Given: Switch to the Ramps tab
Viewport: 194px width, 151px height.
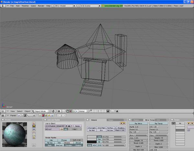Looking at the screenshot, I should [x=115, y=120].
